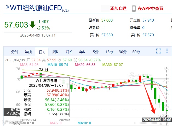
Task: Click the large 57.603 price
Action: click(16, 25)
